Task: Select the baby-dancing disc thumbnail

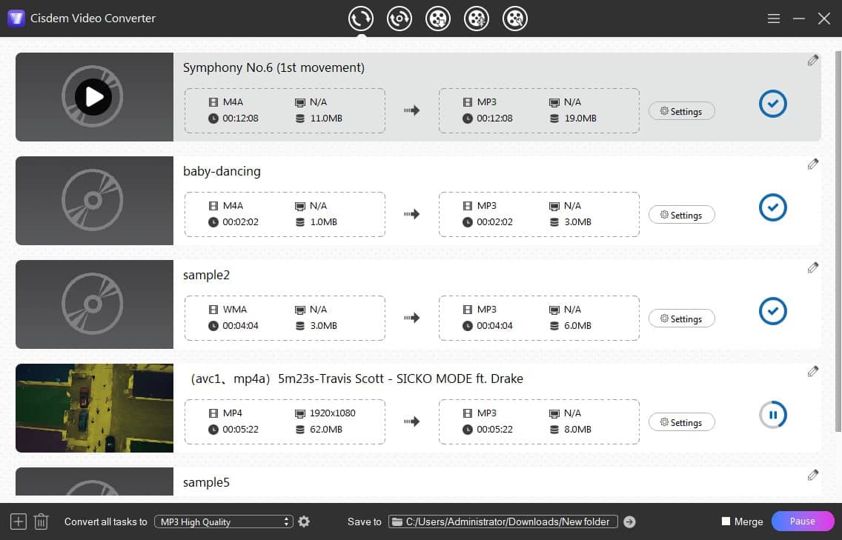Action: pyautogui.click(x=95, y=201)
